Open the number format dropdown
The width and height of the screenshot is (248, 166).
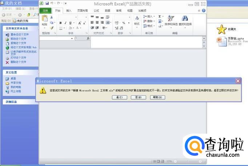point(129,17)
